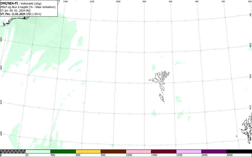Click the dark green 400–500 legend swatch
The width and height of the screenshot is (252, 157).
pos(63,151)
